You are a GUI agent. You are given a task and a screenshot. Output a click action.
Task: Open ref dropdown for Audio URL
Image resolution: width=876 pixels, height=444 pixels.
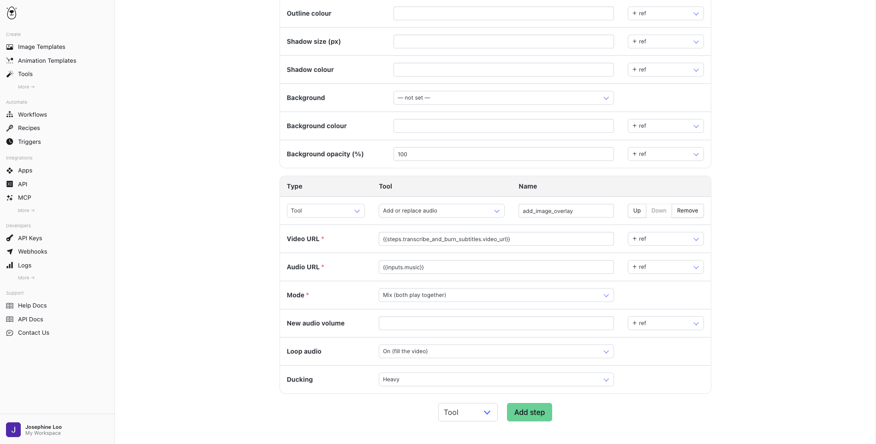click(666, 267)
